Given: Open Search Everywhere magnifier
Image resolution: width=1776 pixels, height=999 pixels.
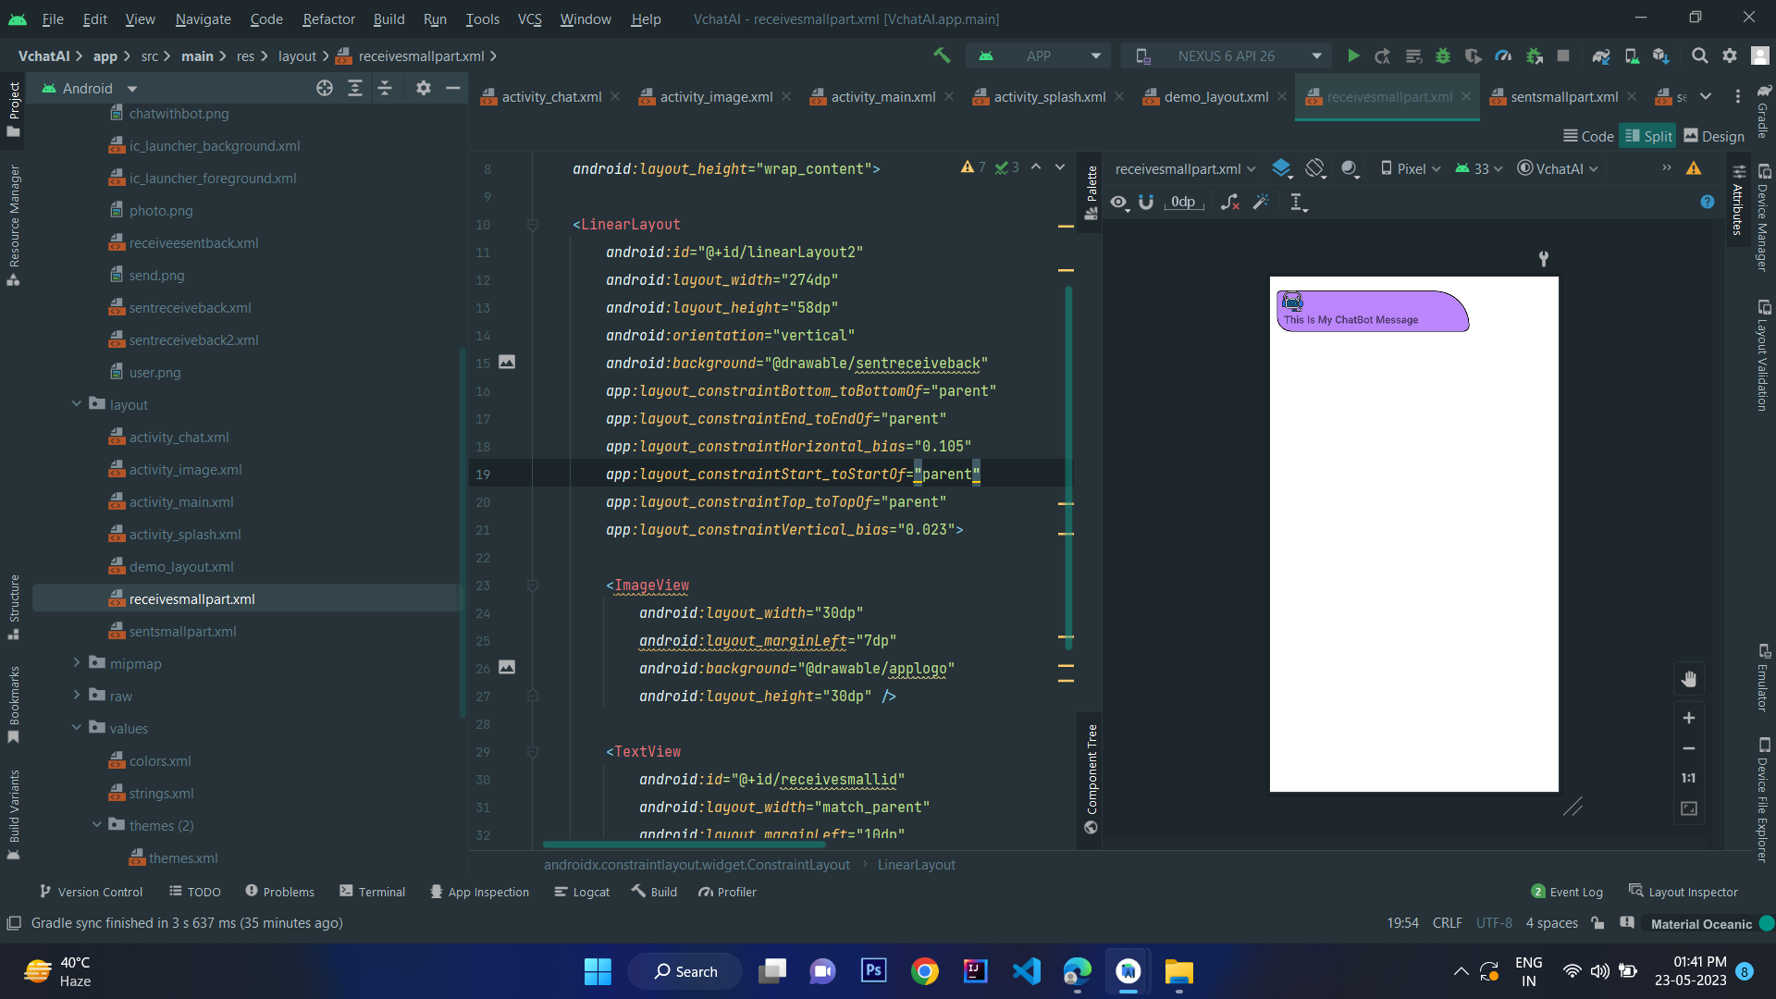Looking at the screenshot, I should click(x=1700, y=55).
